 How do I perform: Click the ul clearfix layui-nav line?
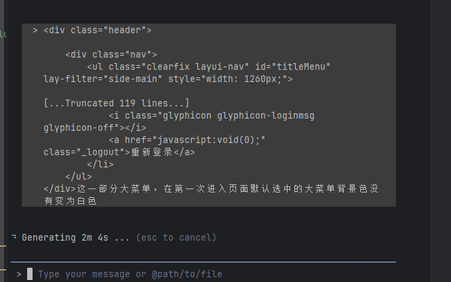(x=208, y=66)
